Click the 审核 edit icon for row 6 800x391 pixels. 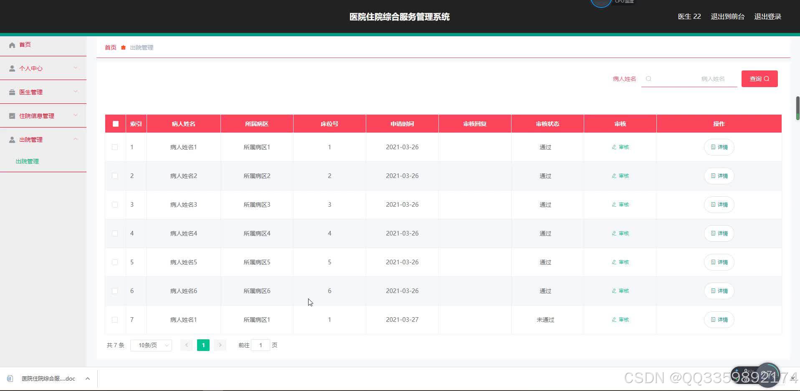[x=614, y=291]
